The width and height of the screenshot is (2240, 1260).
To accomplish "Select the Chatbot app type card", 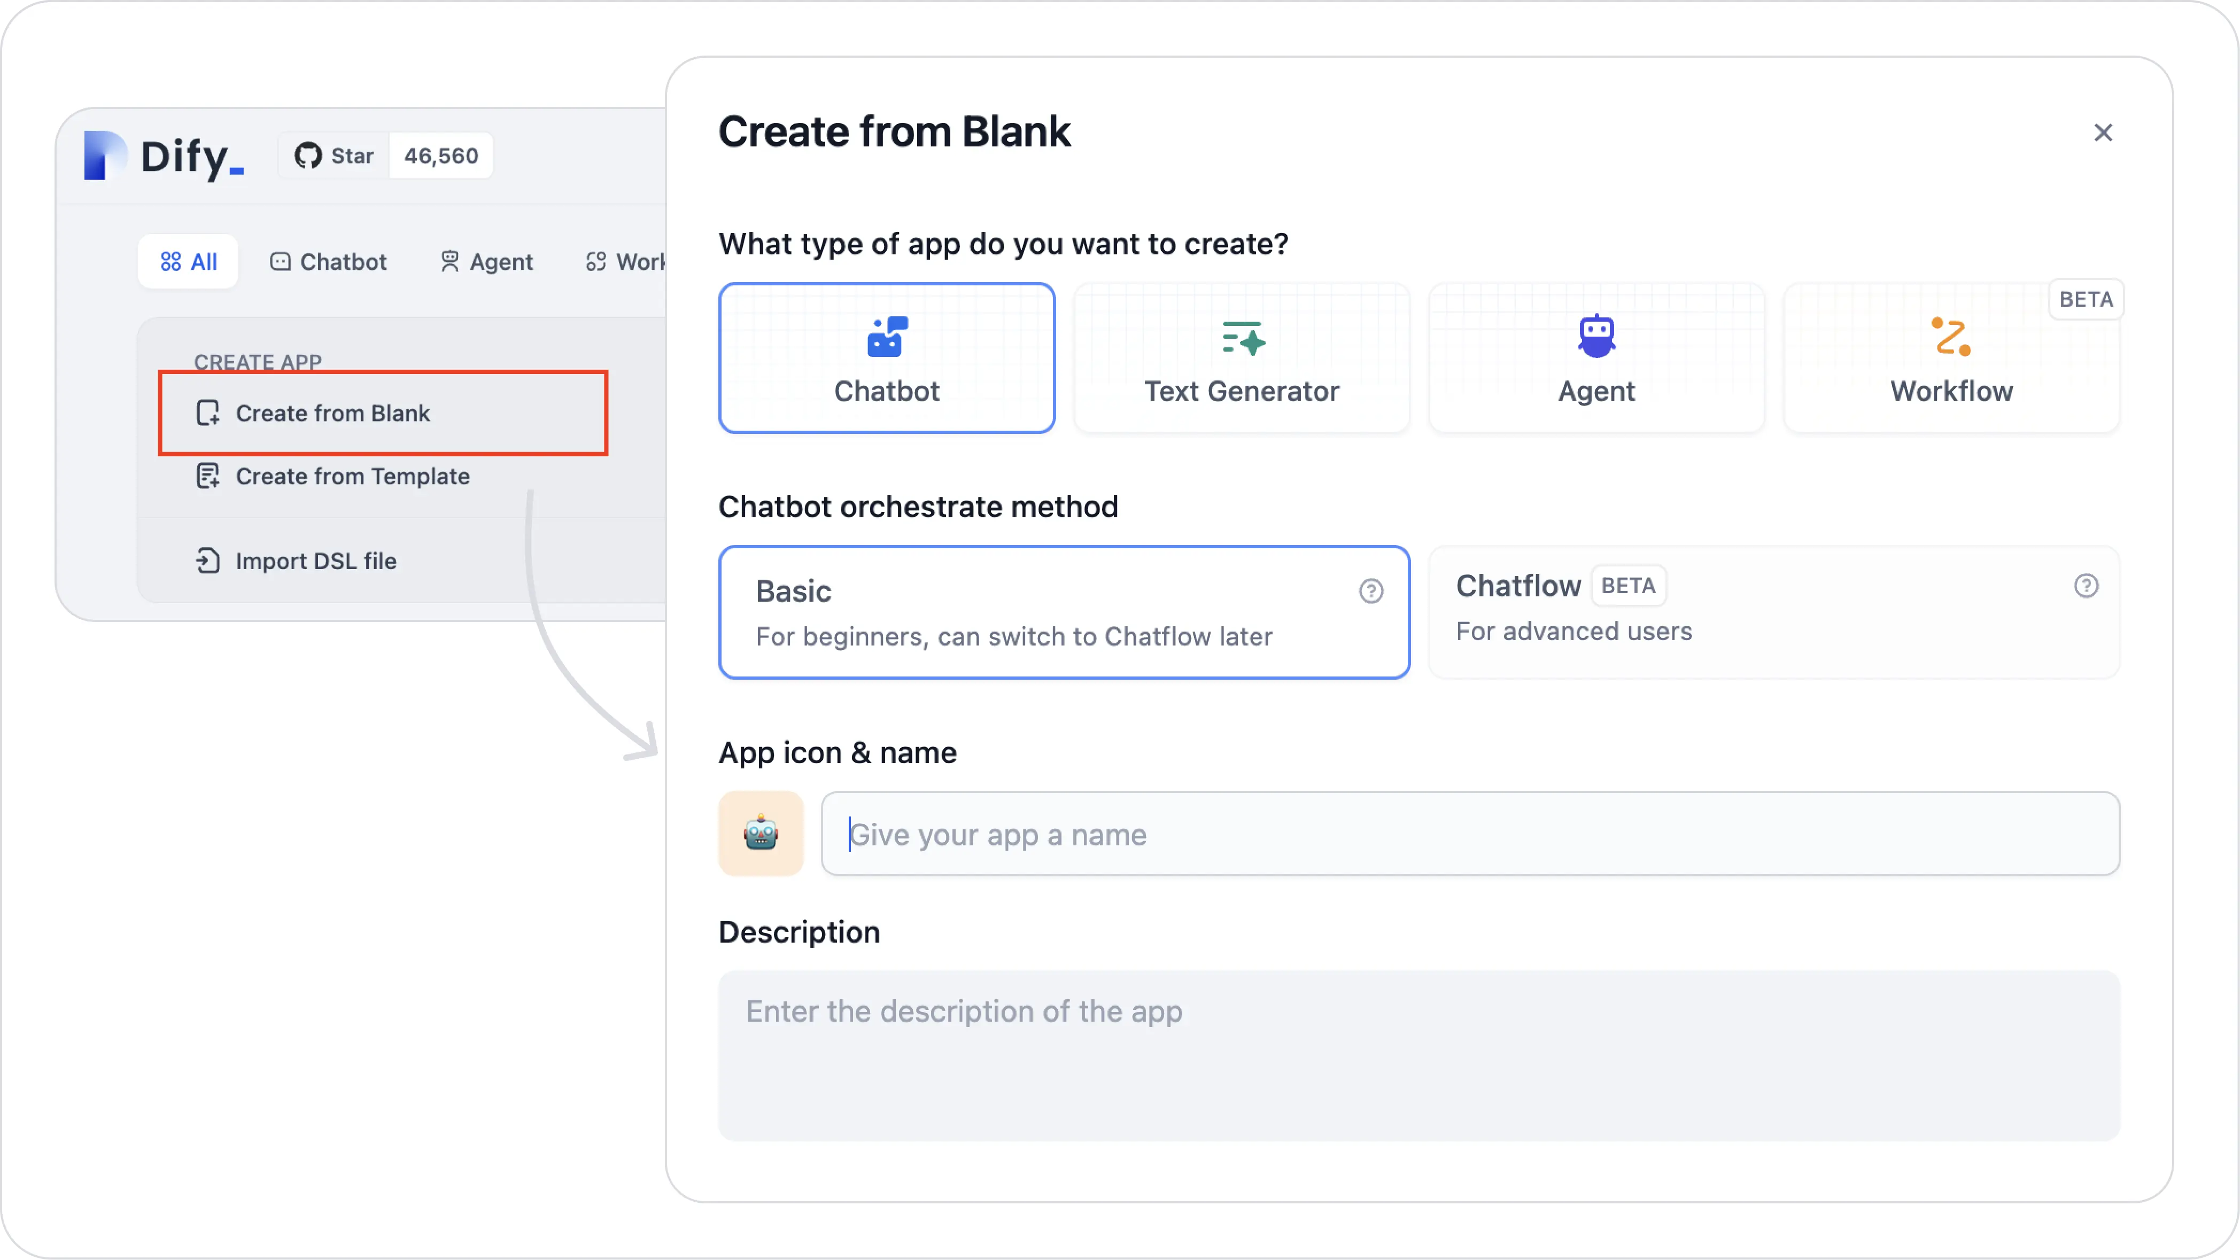I will pyautogui.click(x=886, y=358).
